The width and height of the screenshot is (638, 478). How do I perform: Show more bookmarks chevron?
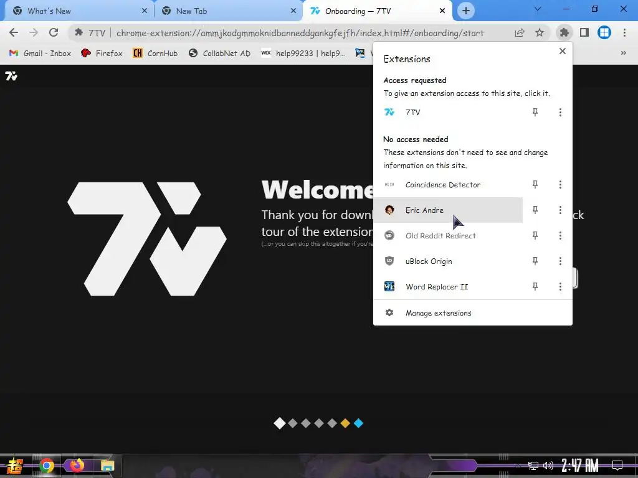623,54
